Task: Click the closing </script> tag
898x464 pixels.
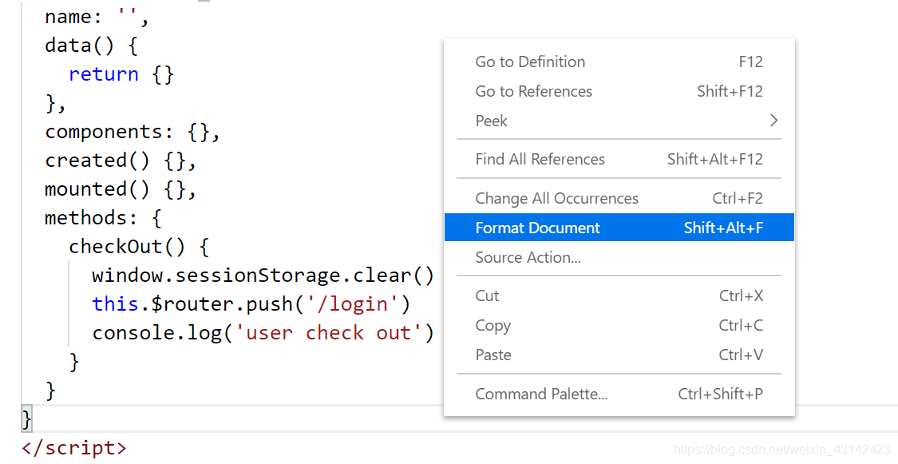Action: [73, 448]
